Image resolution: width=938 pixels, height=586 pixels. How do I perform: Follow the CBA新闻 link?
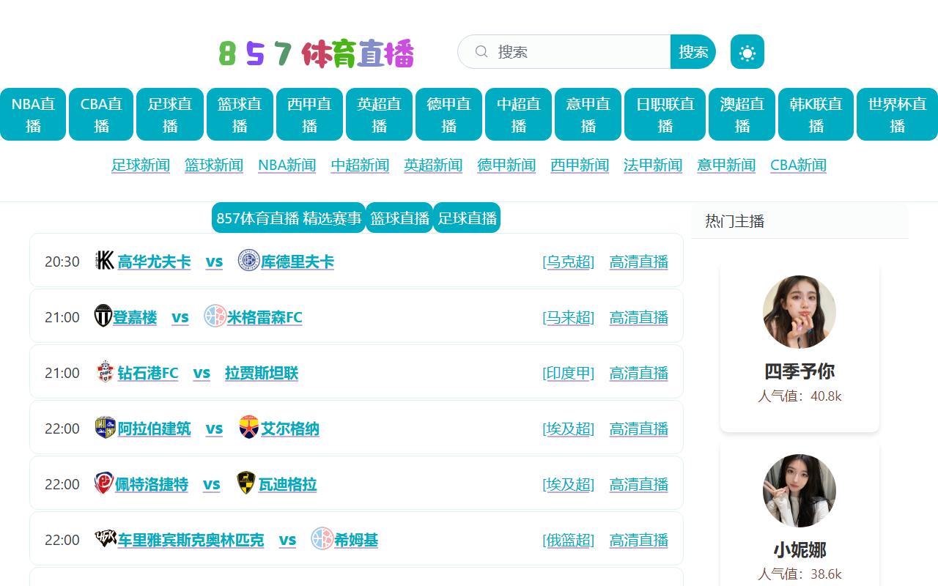[798, 165]
